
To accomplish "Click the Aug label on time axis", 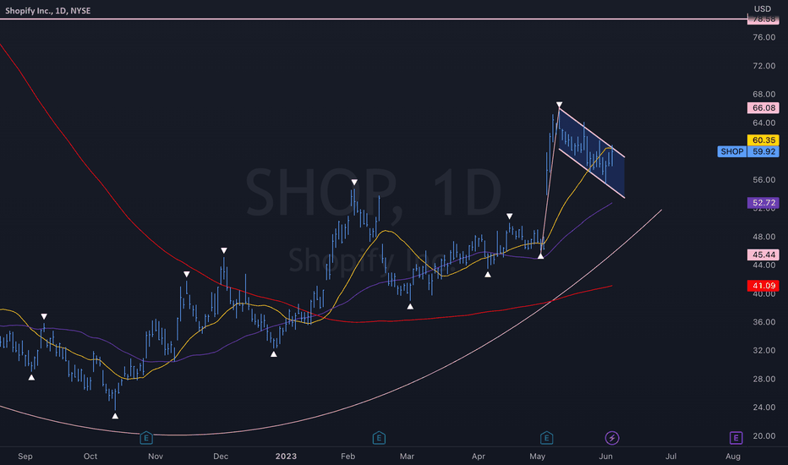I will click(x=733, y=456).
